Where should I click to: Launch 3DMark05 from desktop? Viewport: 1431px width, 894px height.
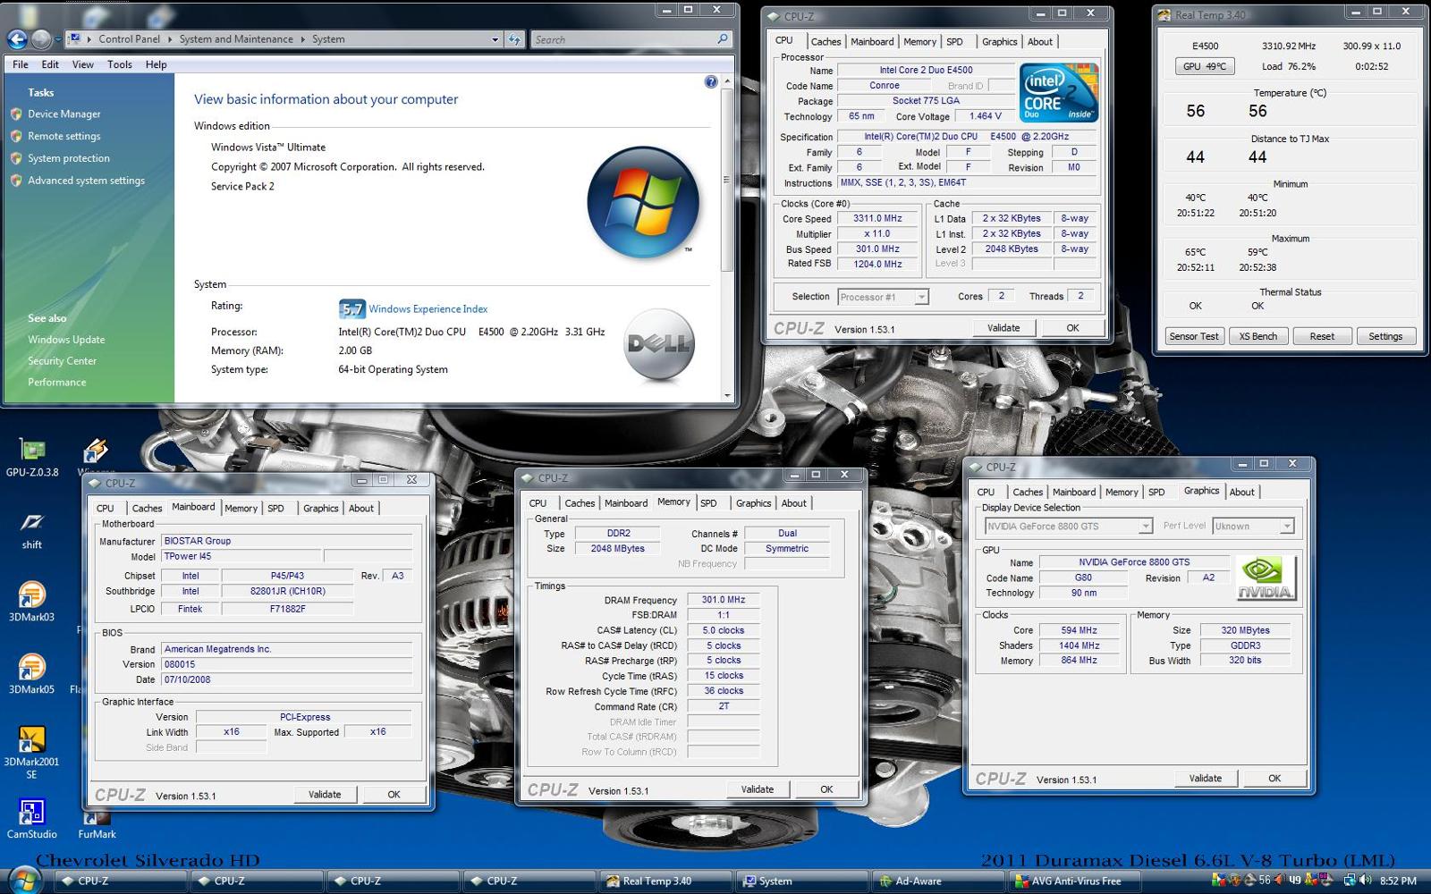tap(32, 675)
